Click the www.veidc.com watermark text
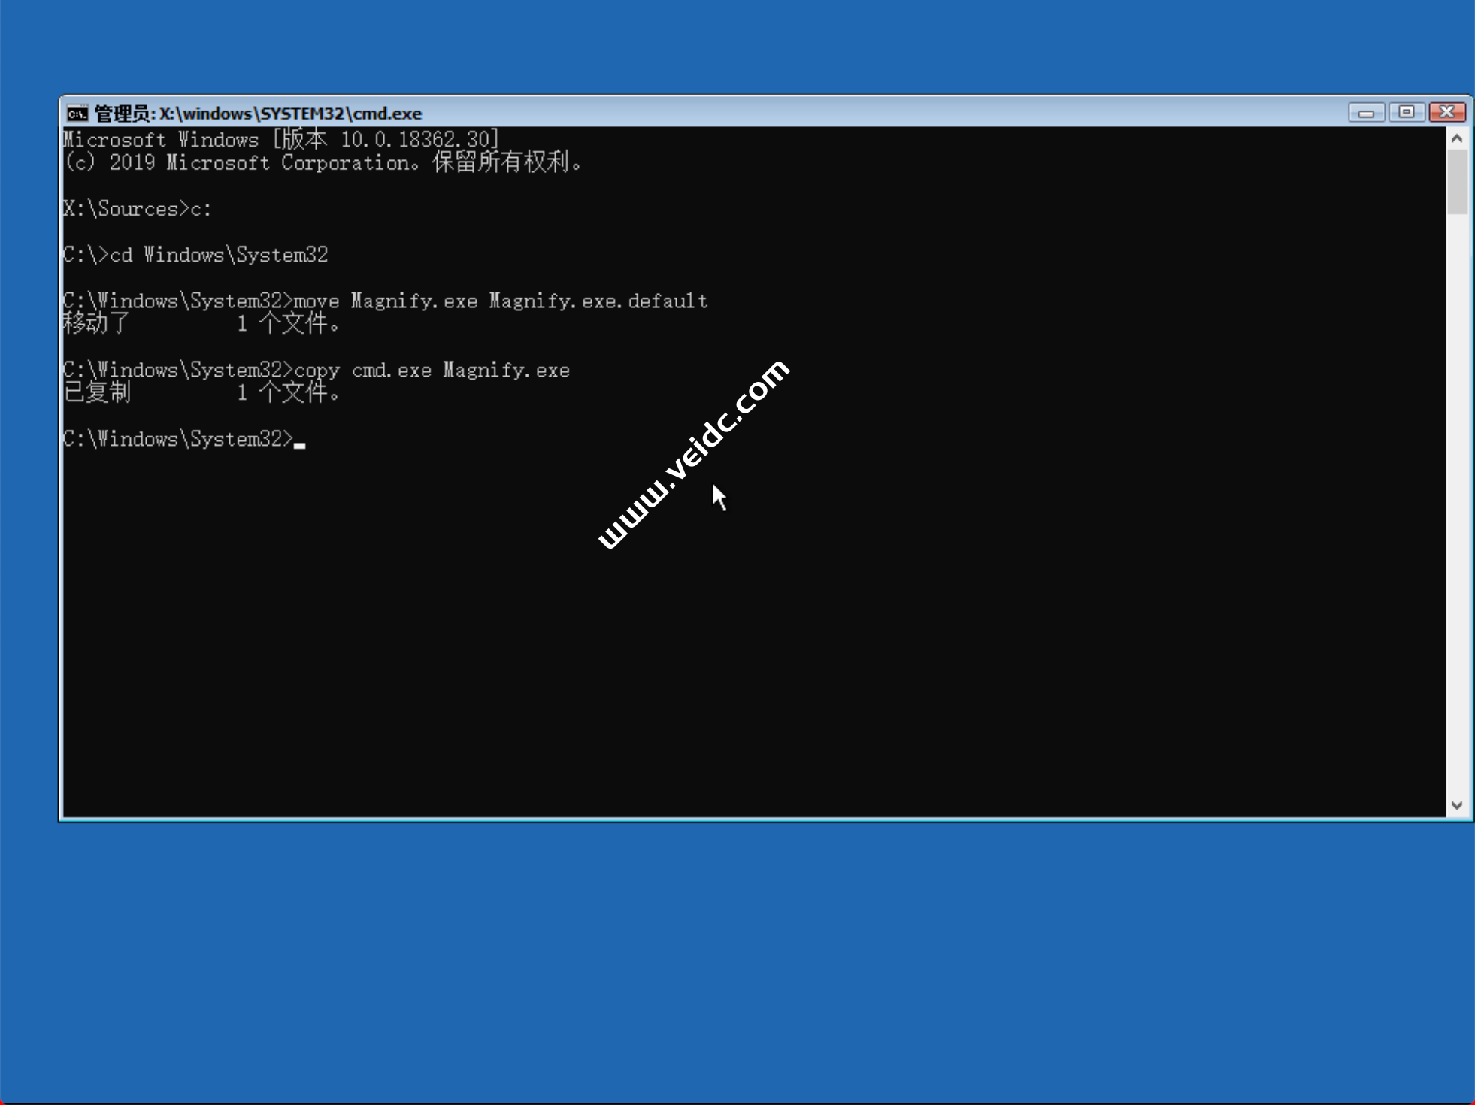 click(x=692, y=454)
